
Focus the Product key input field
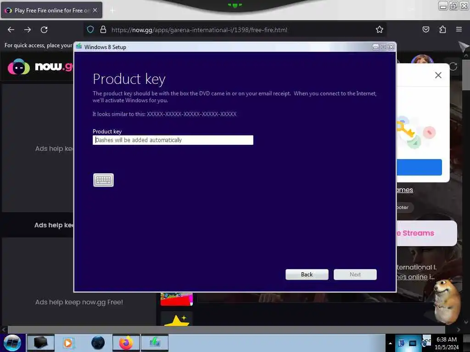pyautogui.click(x=173, y=140)
